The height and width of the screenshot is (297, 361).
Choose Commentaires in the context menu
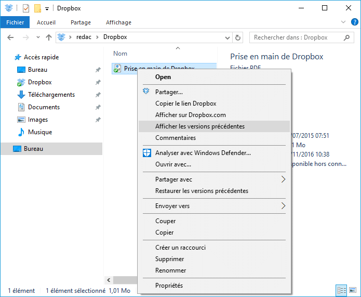click(x=214, y=138)
